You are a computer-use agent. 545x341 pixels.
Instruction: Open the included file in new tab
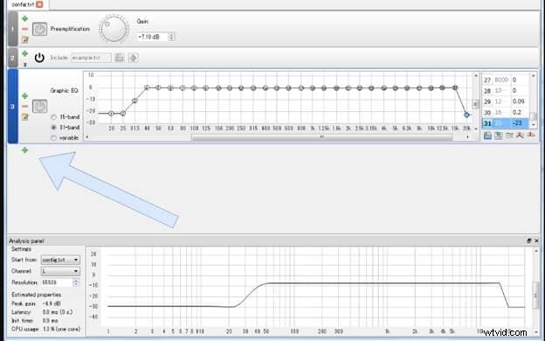(x=133, y=58)
